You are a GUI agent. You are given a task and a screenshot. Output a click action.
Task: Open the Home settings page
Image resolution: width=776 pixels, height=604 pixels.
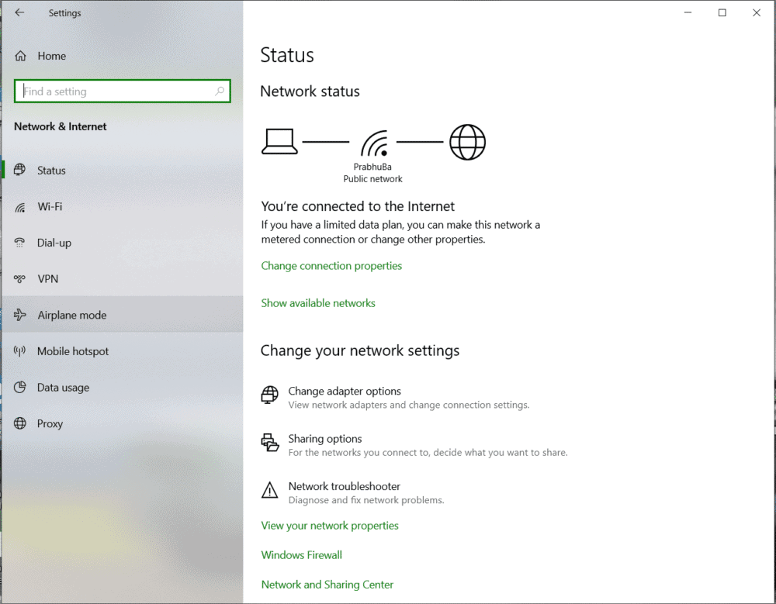pyautogui.click(x=52, y=55)
